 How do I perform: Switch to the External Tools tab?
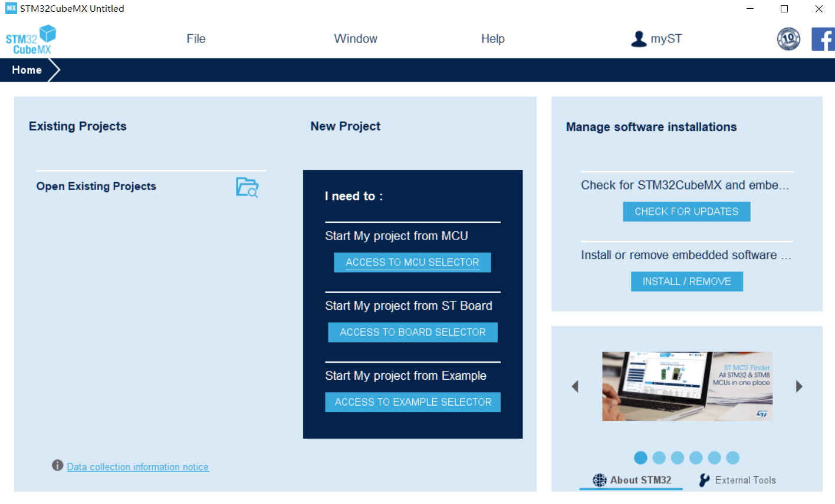(x=737, y=480)
